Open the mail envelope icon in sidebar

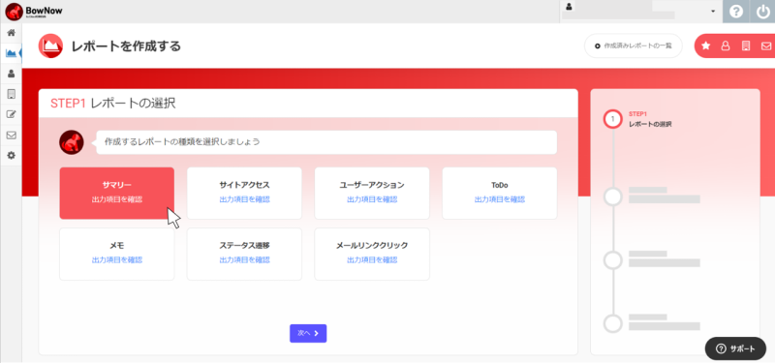click(11, 135)
